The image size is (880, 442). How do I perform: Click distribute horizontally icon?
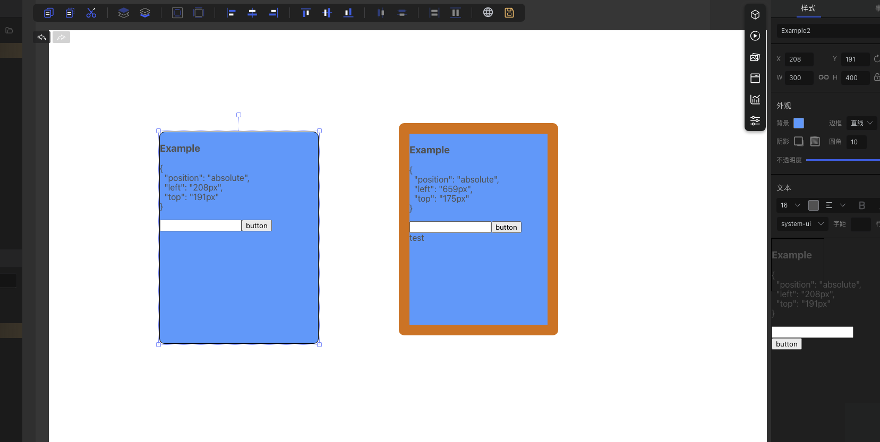pyautogui.click(x=381, y=13)
